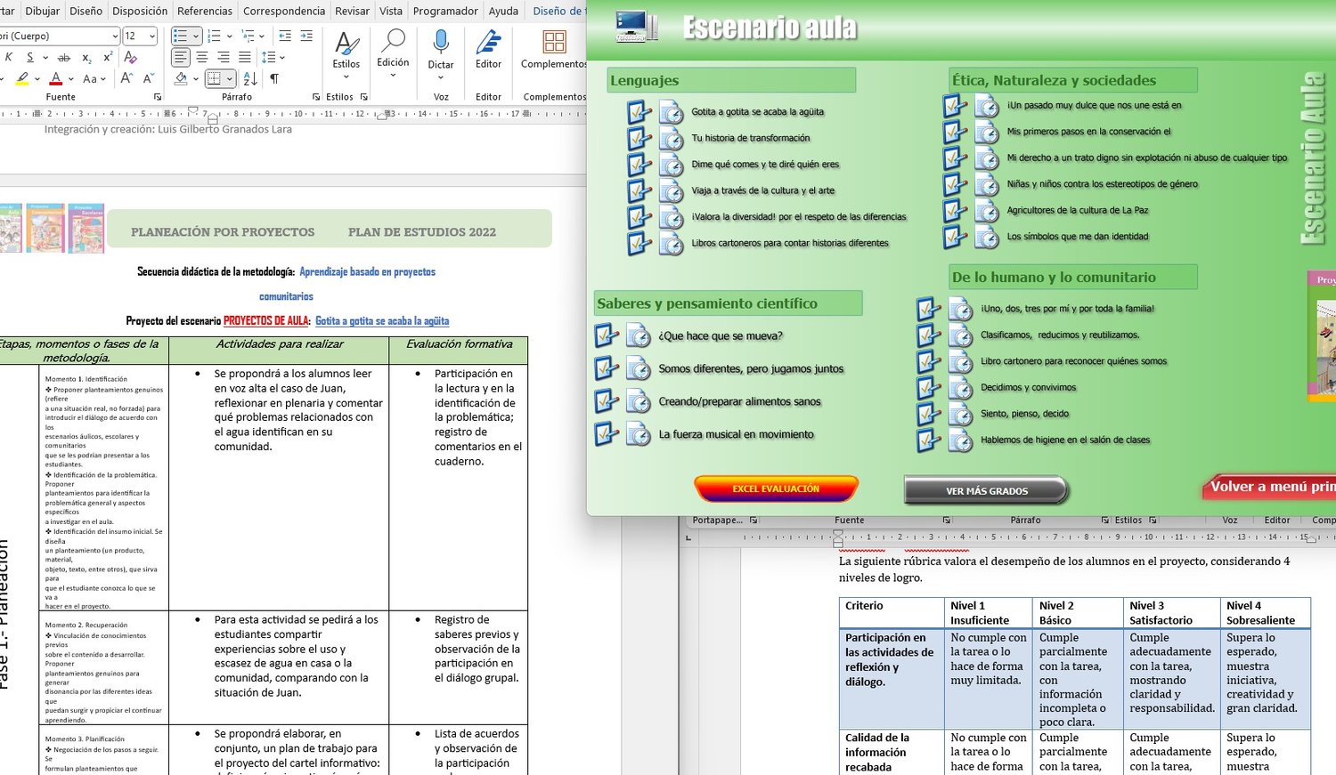The width and height of the screenshot is (1336, 775).
Task: Click the Dictar microphone icon
Action: coord(441,43)
